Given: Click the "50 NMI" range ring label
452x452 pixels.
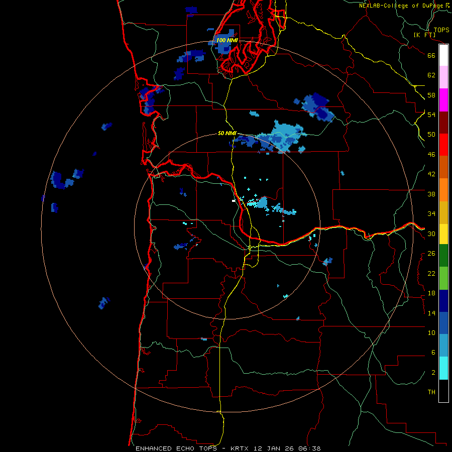Looking at the screenshot, I should [x=227, y=133].
